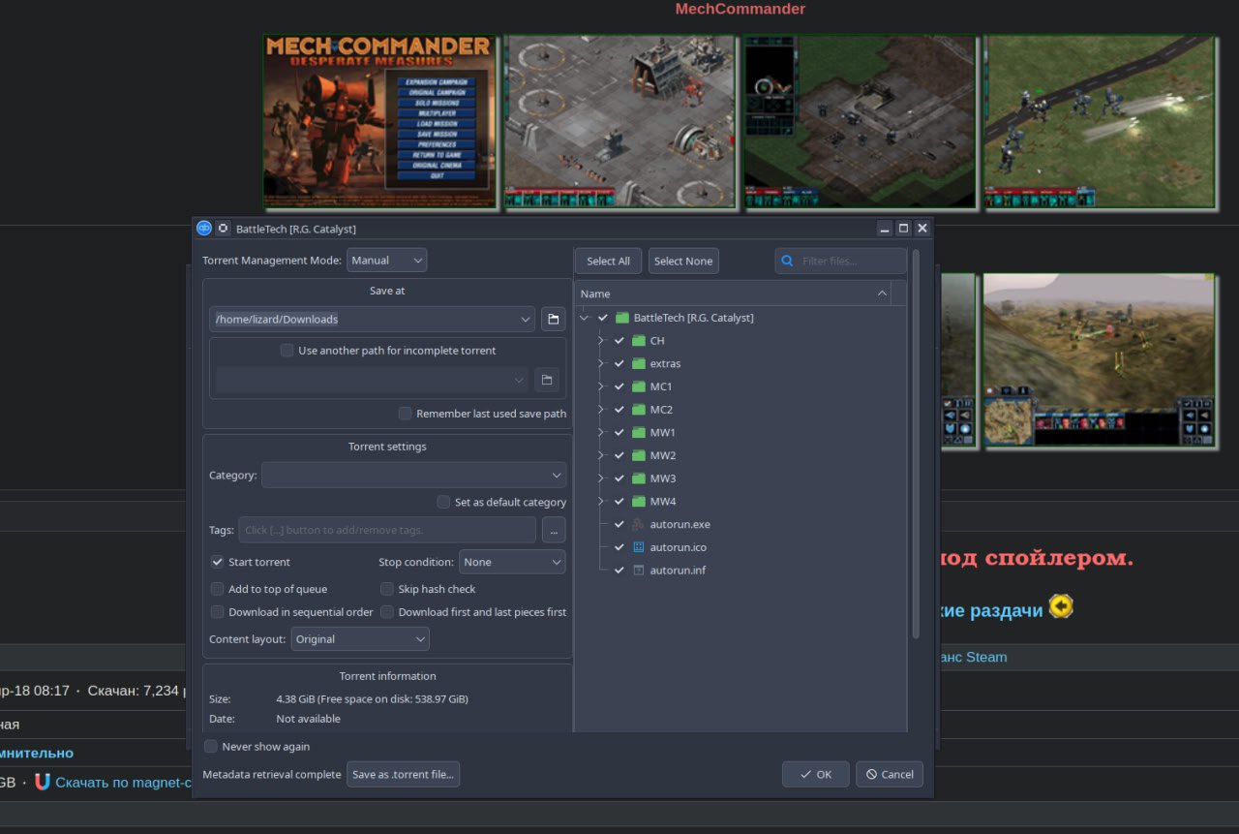
Task: Click Save as .torrent file button
Action: pyautogui.click(x=403, y=775)
